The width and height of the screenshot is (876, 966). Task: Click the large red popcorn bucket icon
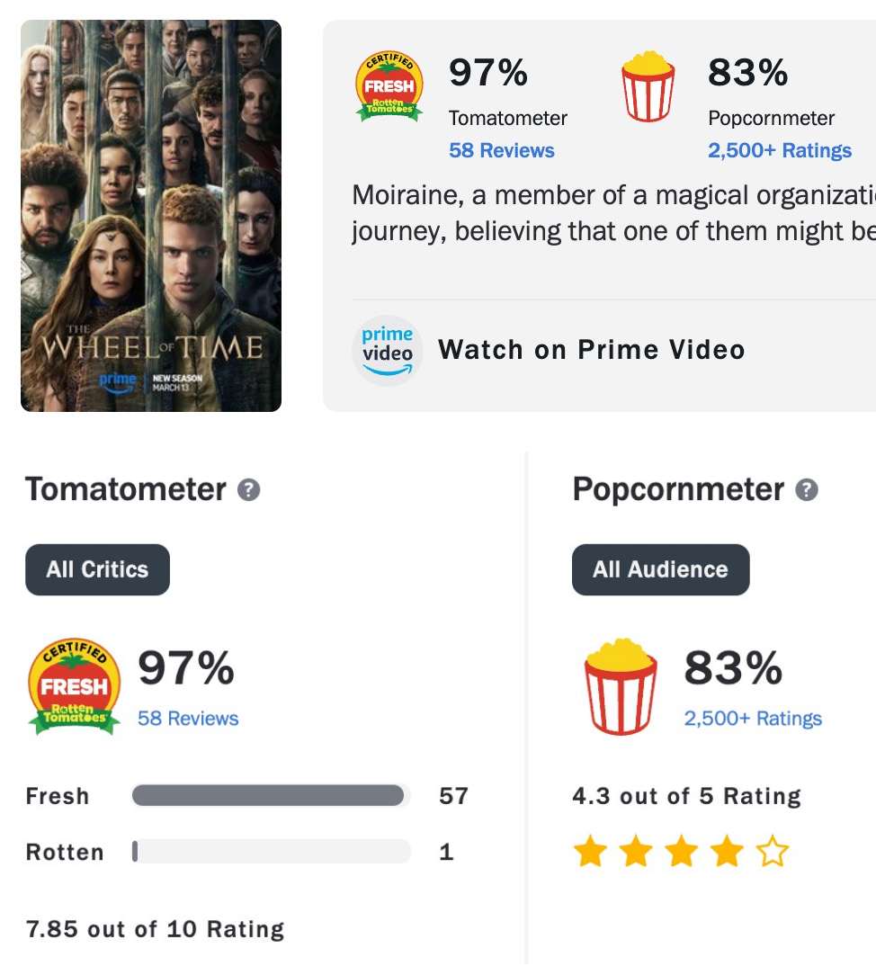point(620,687)
